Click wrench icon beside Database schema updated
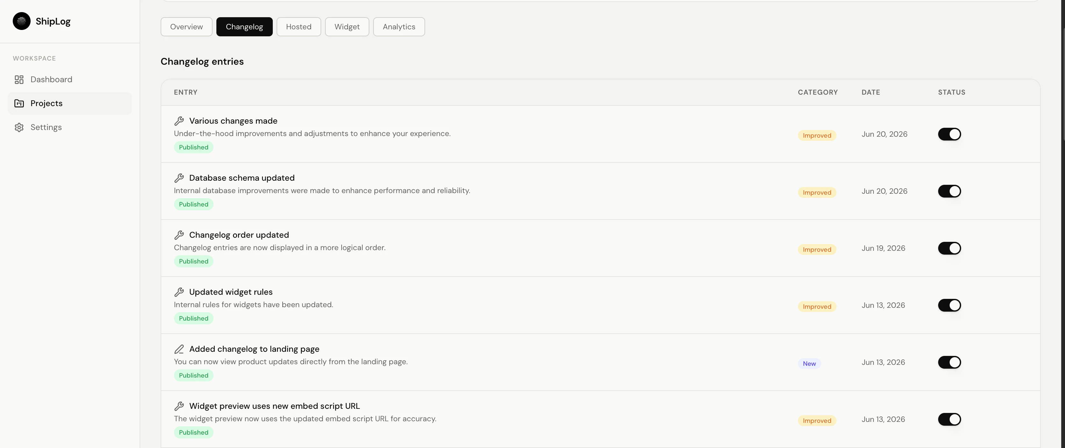The height and width of the screenshot is (448, 1065). pos(179,178)
